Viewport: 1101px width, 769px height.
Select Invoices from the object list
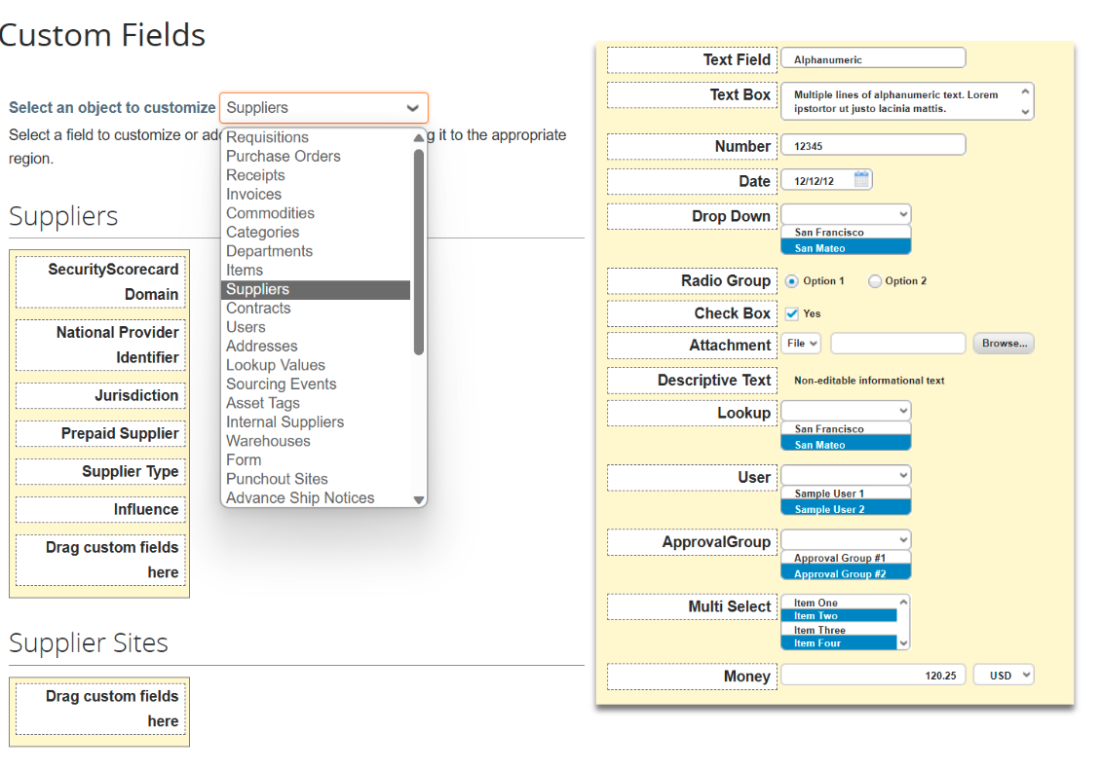pos(253,194)
